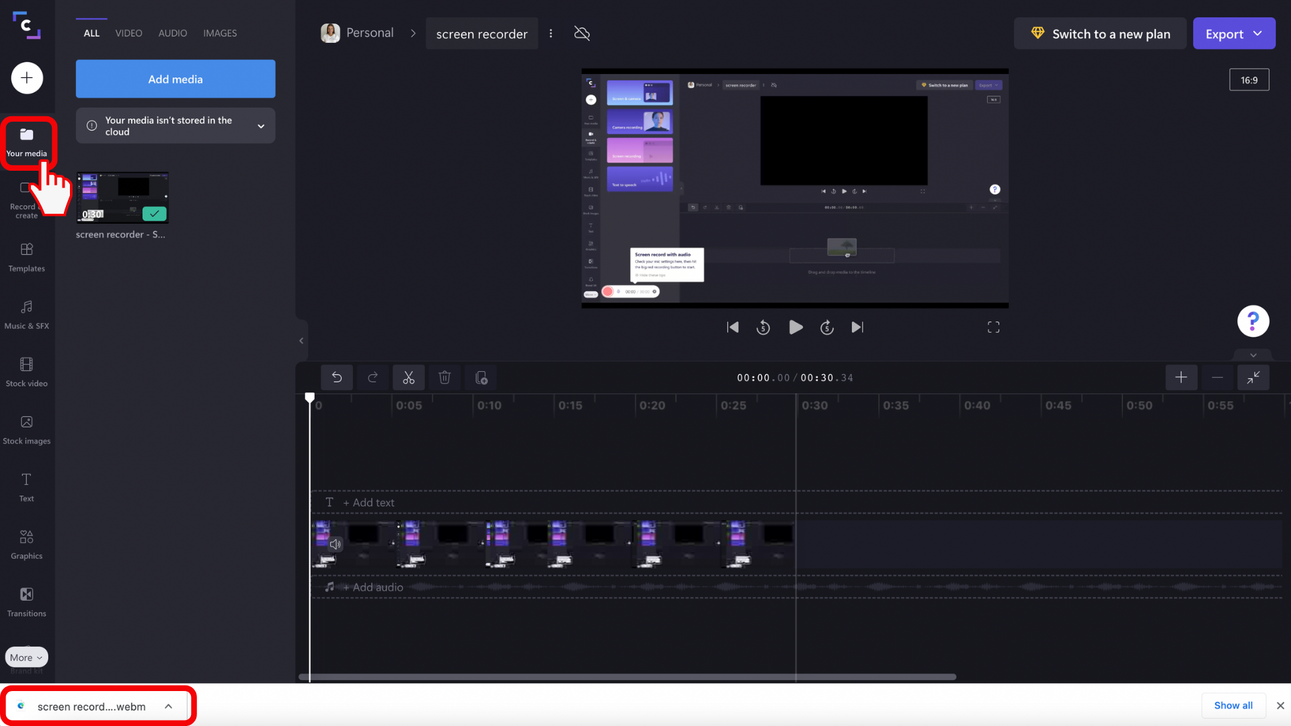The height and width of the screenshot is (726, 1291).
Task: Open the More sidebar dropdown
Action: (x=26, y=657)
